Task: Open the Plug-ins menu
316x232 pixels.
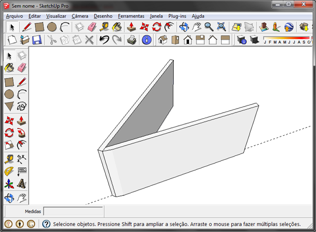Action: pos(177,16)
